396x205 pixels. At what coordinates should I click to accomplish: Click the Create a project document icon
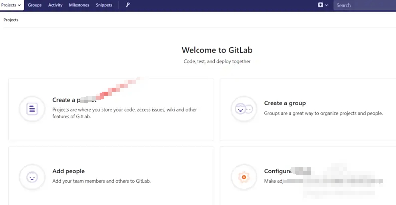[32, 109]
